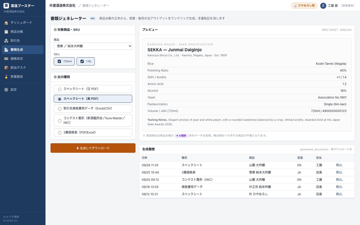
Task: Open 商品台帳 in the sidebar
Action: 23,31
